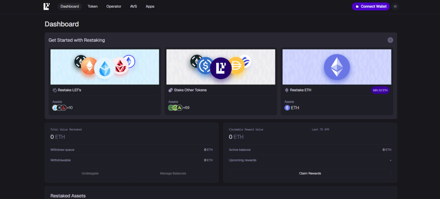The width and height of the screenshot is (440, 199).
Task: Click the EigenLayer logo in header
Action: pos(47,6)
